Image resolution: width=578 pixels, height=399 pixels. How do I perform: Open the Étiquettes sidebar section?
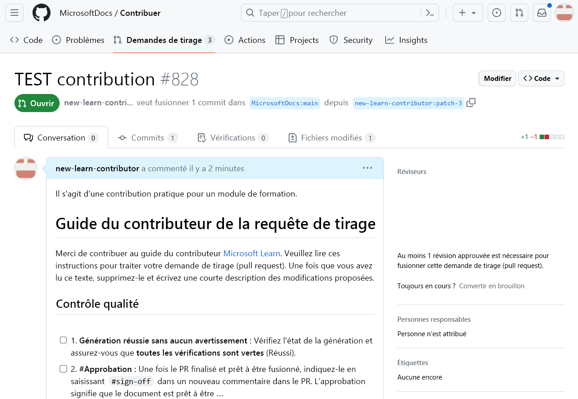click(x=413, y=363)
